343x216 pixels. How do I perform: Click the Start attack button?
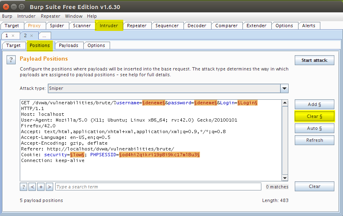click(314, 60)
